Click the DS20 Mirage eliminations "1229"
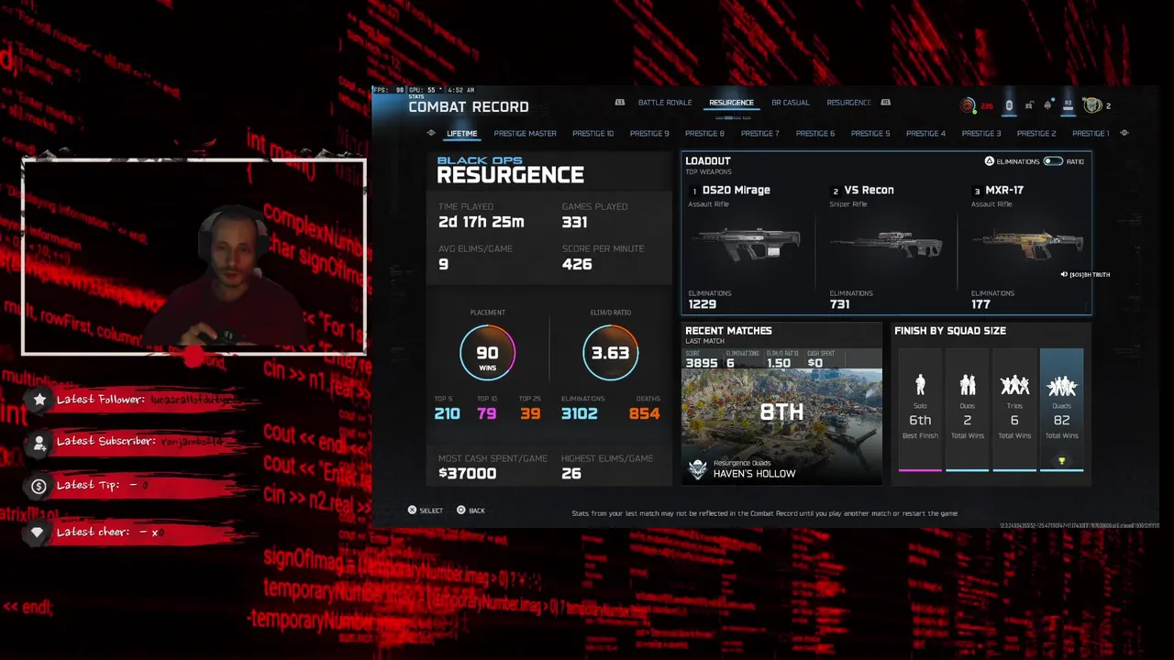This screenshot has width=1174, height=660. click(702, 304)
